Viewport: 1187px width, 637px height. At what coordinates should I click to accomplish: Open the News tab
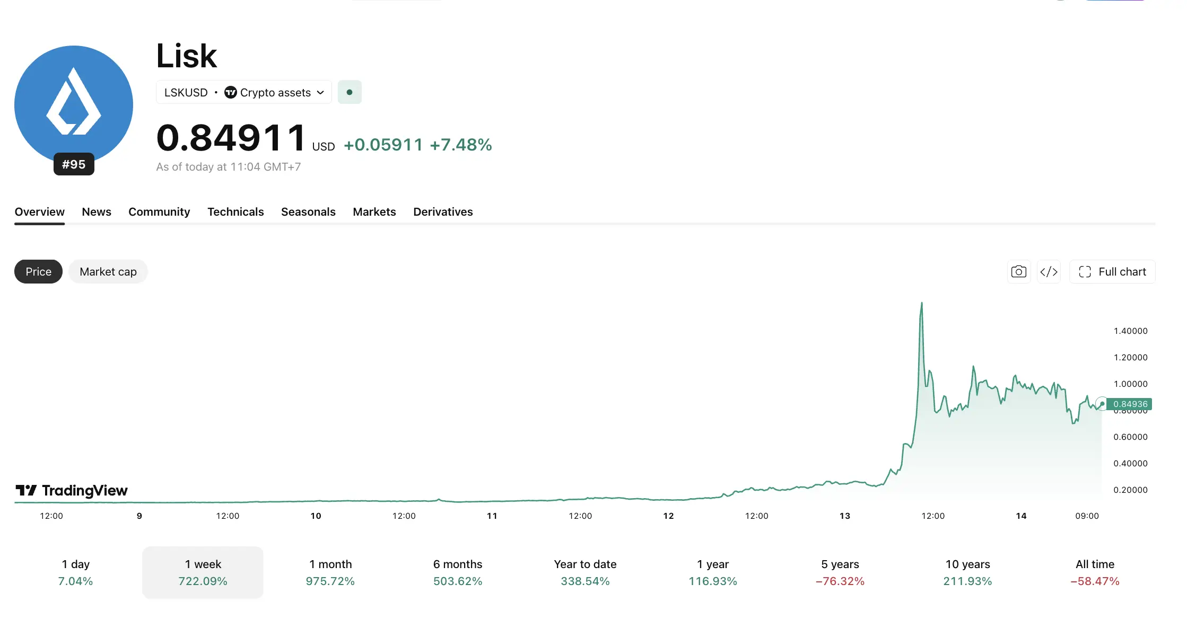(x=97, y=212)
